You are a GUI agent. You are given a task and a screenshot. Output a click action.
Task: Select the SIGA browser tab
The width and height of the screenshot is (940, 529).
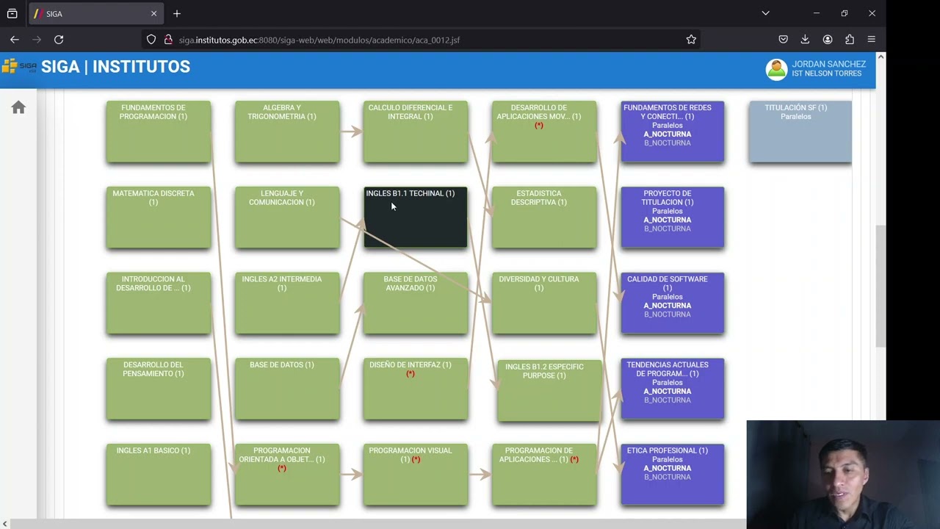pos(95,13)
